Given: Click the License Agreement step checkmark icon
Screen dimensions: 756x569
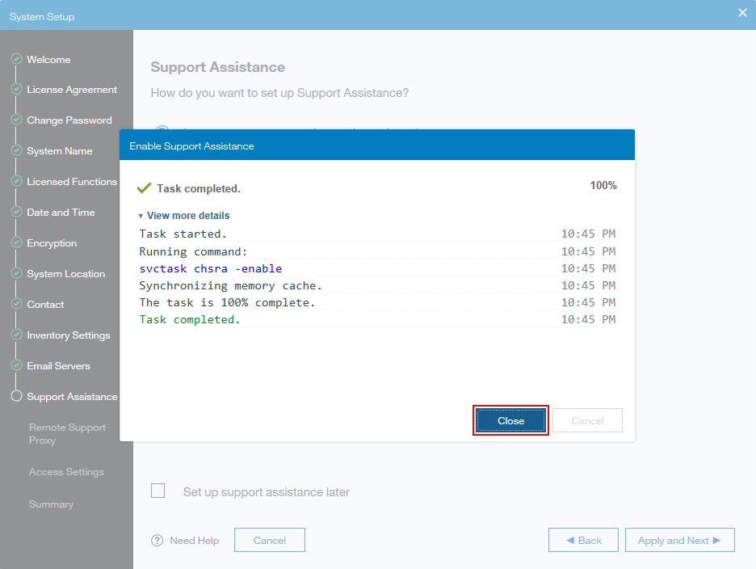Looking at the screenshot, I should (16, 90).
